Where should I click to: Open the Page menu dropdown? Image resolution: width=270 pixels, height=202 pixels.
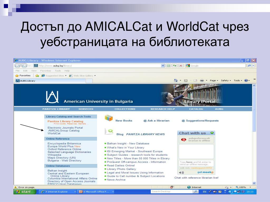[x=214, y=80]
